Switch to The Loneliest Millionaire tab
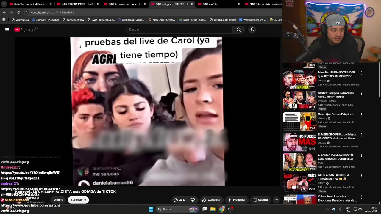This screenshot has height=214, width=381. pyautogui.click(x=31, y=4)
